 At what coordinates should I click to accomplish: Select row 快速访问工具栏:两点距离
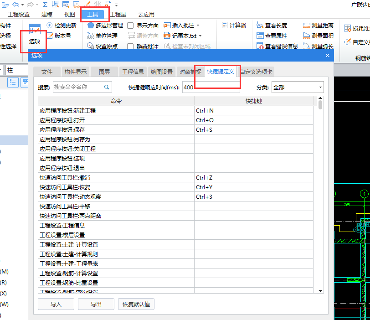point(175,216)
